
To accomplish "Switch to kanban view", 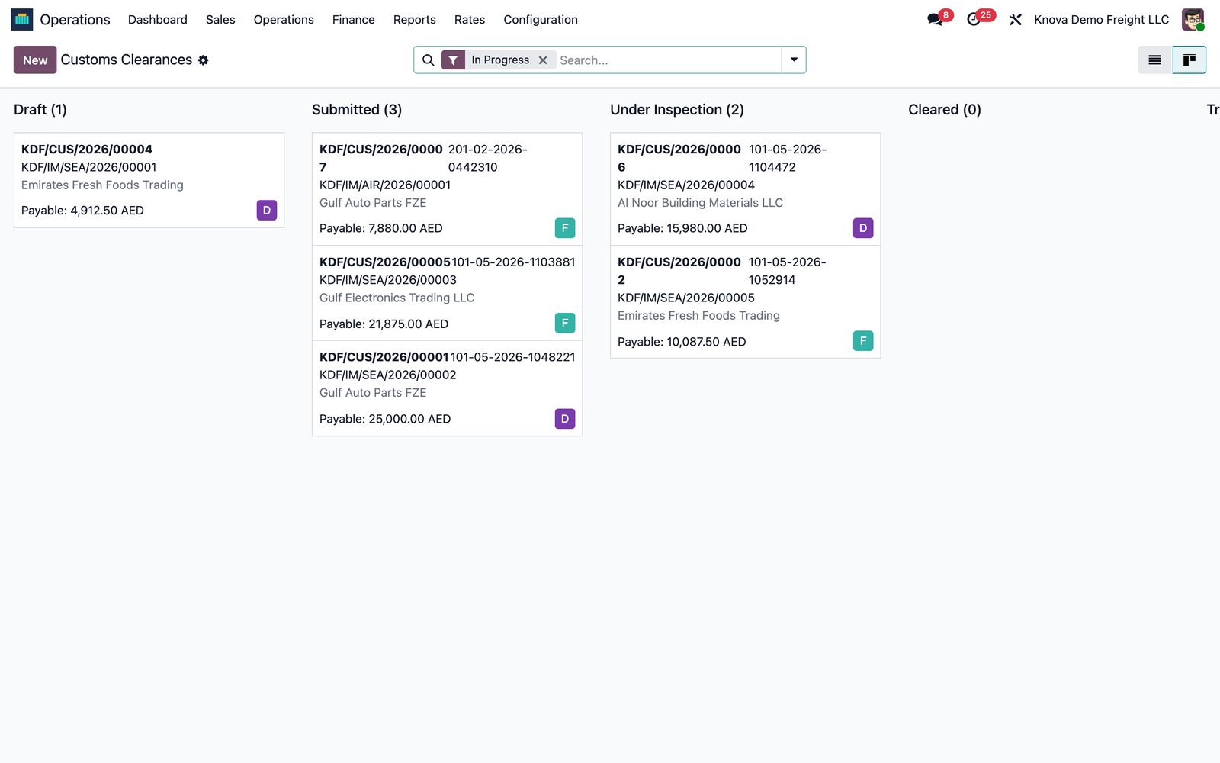I will coord(1189,60).
